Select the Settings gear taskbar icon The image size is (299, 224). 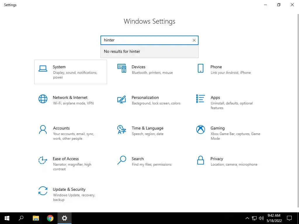(65, 218)
